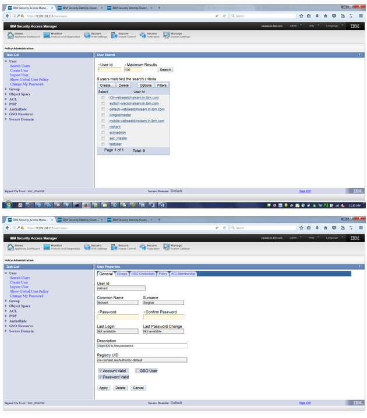Open downloads arrow in upper browser toolbar
Image resolution: width=367 pixels, height=418 pixels.
tap(317, 16)
